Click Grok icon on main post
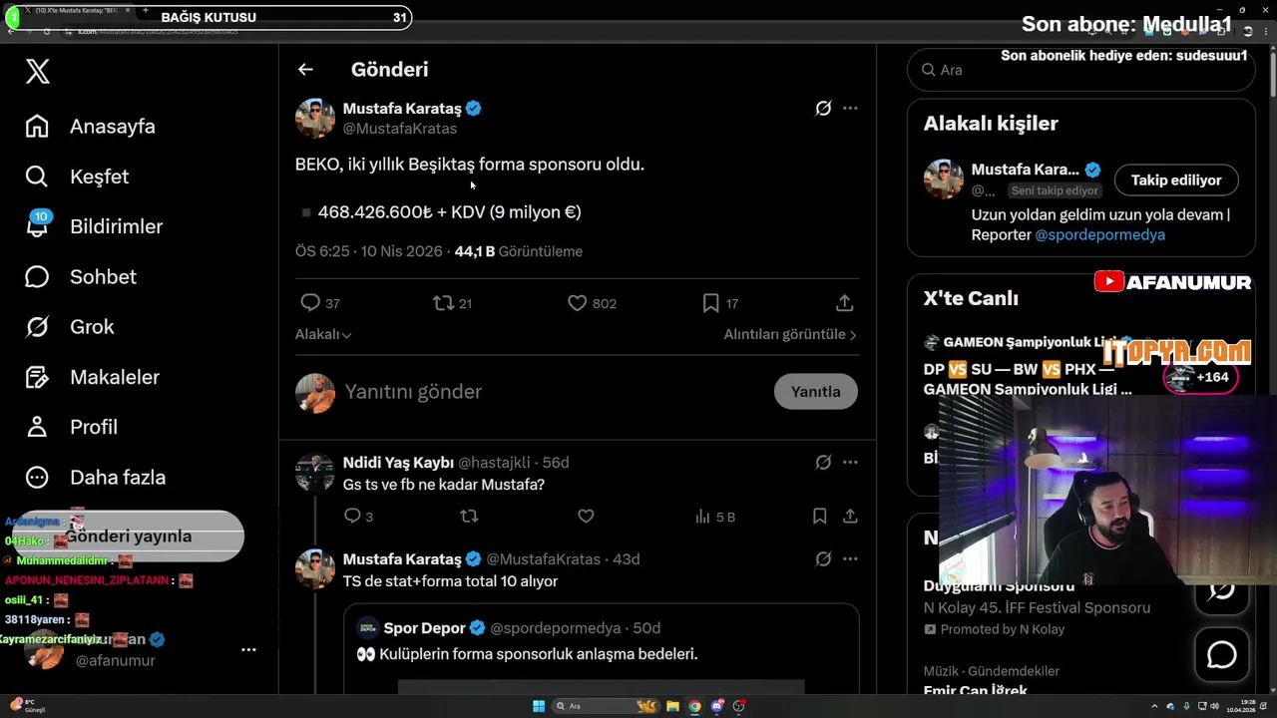Screen dimensions: 1277x718 pyautogui.click(x=823, y=108)
